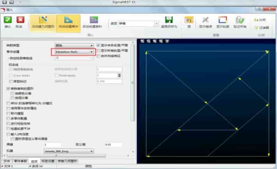Toggle checkbox right of Medallion Parts dropdown
This screenshot has height=169, width=277.
pos(98,51)
